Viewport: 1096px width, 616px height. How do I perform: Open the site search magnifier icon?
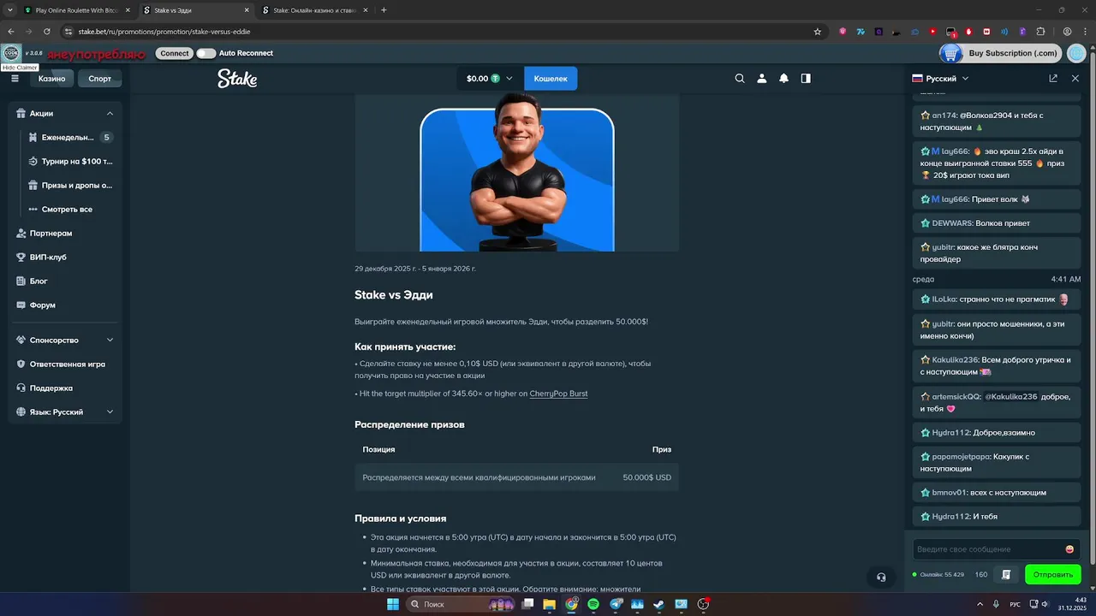(740, 78)
